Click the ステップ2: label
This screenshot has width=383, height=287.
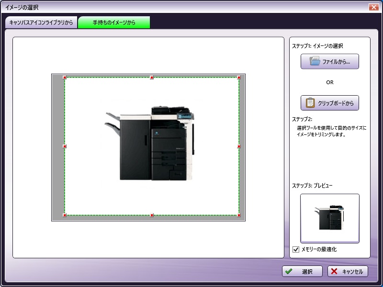302,119
